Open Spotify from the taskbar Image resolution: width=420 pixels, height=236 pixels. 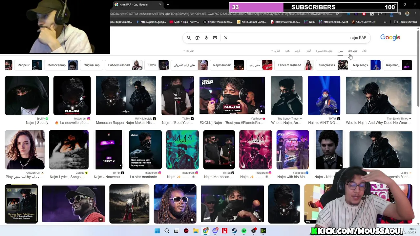tap(244, 231)
